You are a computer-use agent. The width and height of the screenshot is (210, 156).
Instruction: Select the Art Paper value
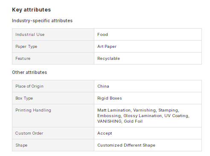[107, 47]
